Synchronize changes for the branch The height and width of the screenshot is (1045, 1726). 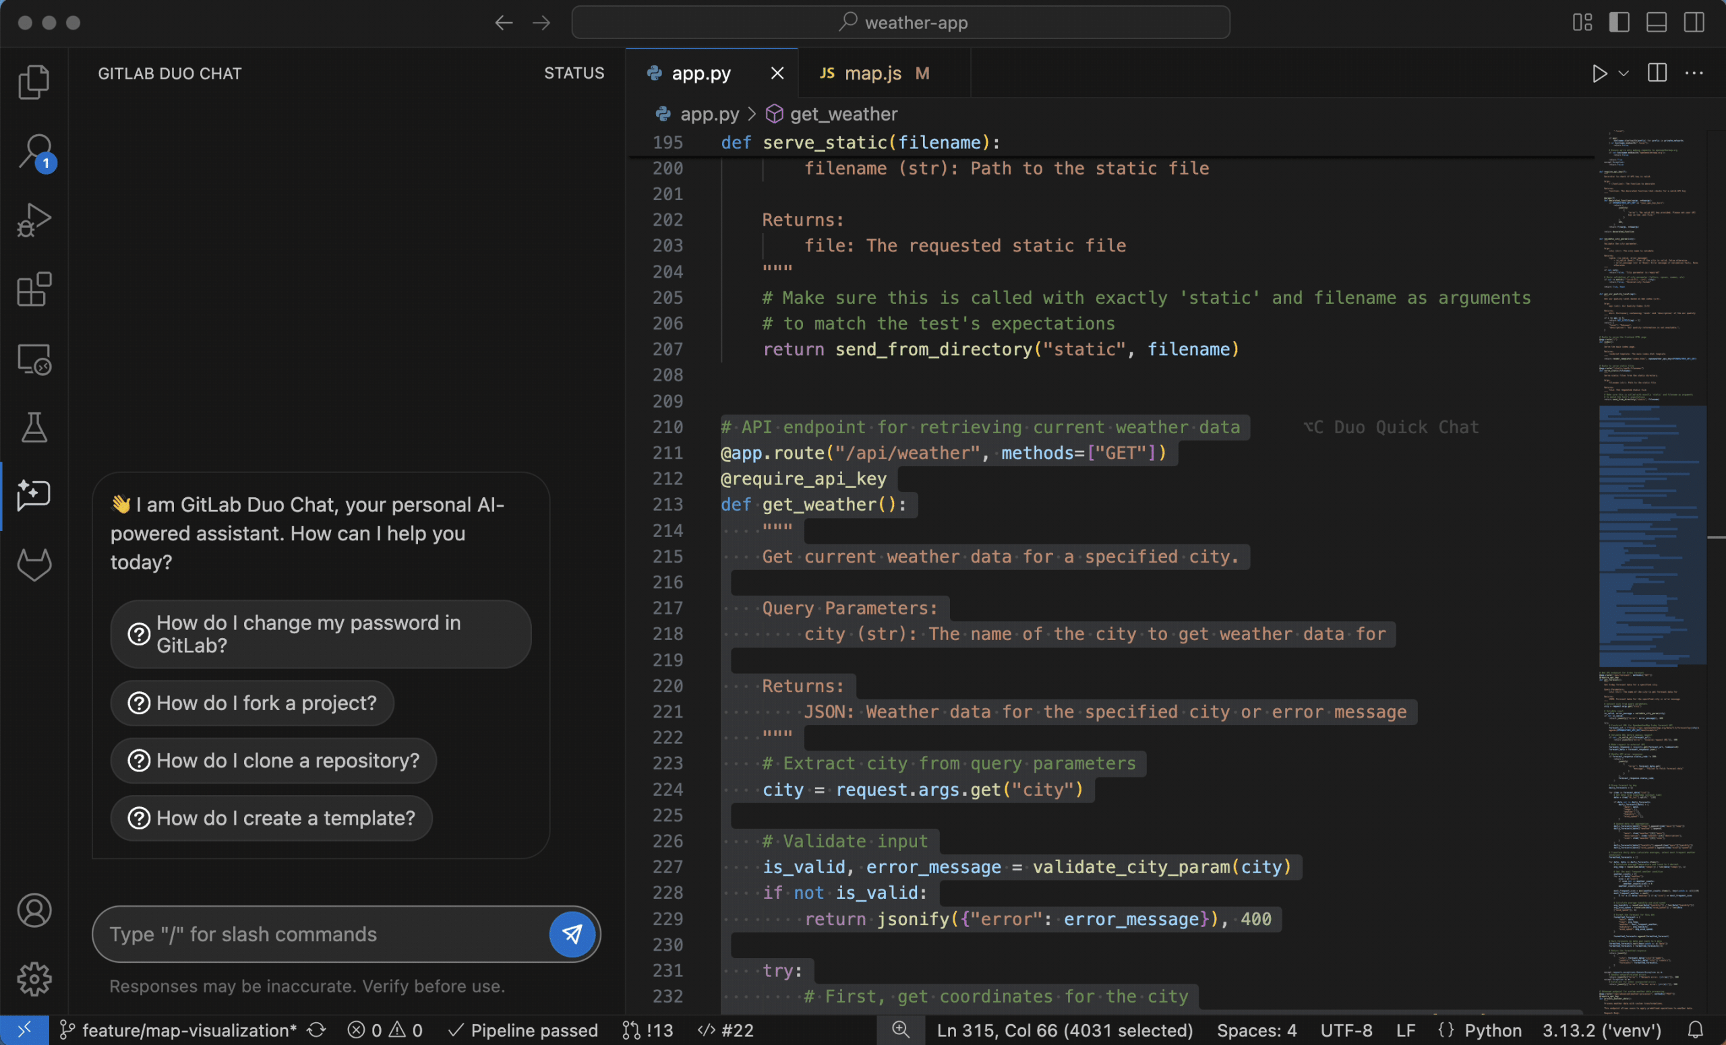click(317, 1030)
